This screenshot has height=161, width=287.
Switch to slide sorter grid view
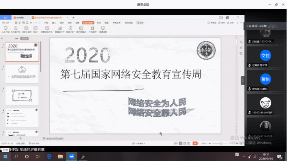(185, 144)
